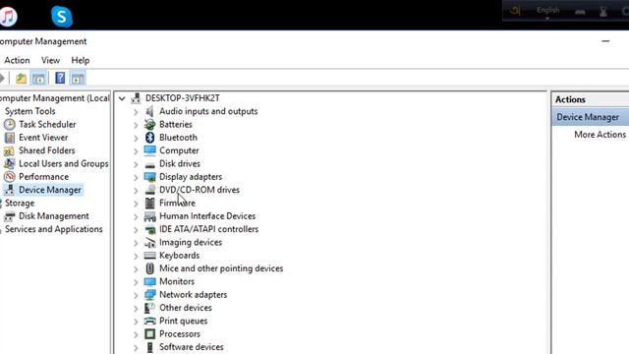629x354 pixels.
Task: Click the Bluetooth icon
Action: click(149, 138)
